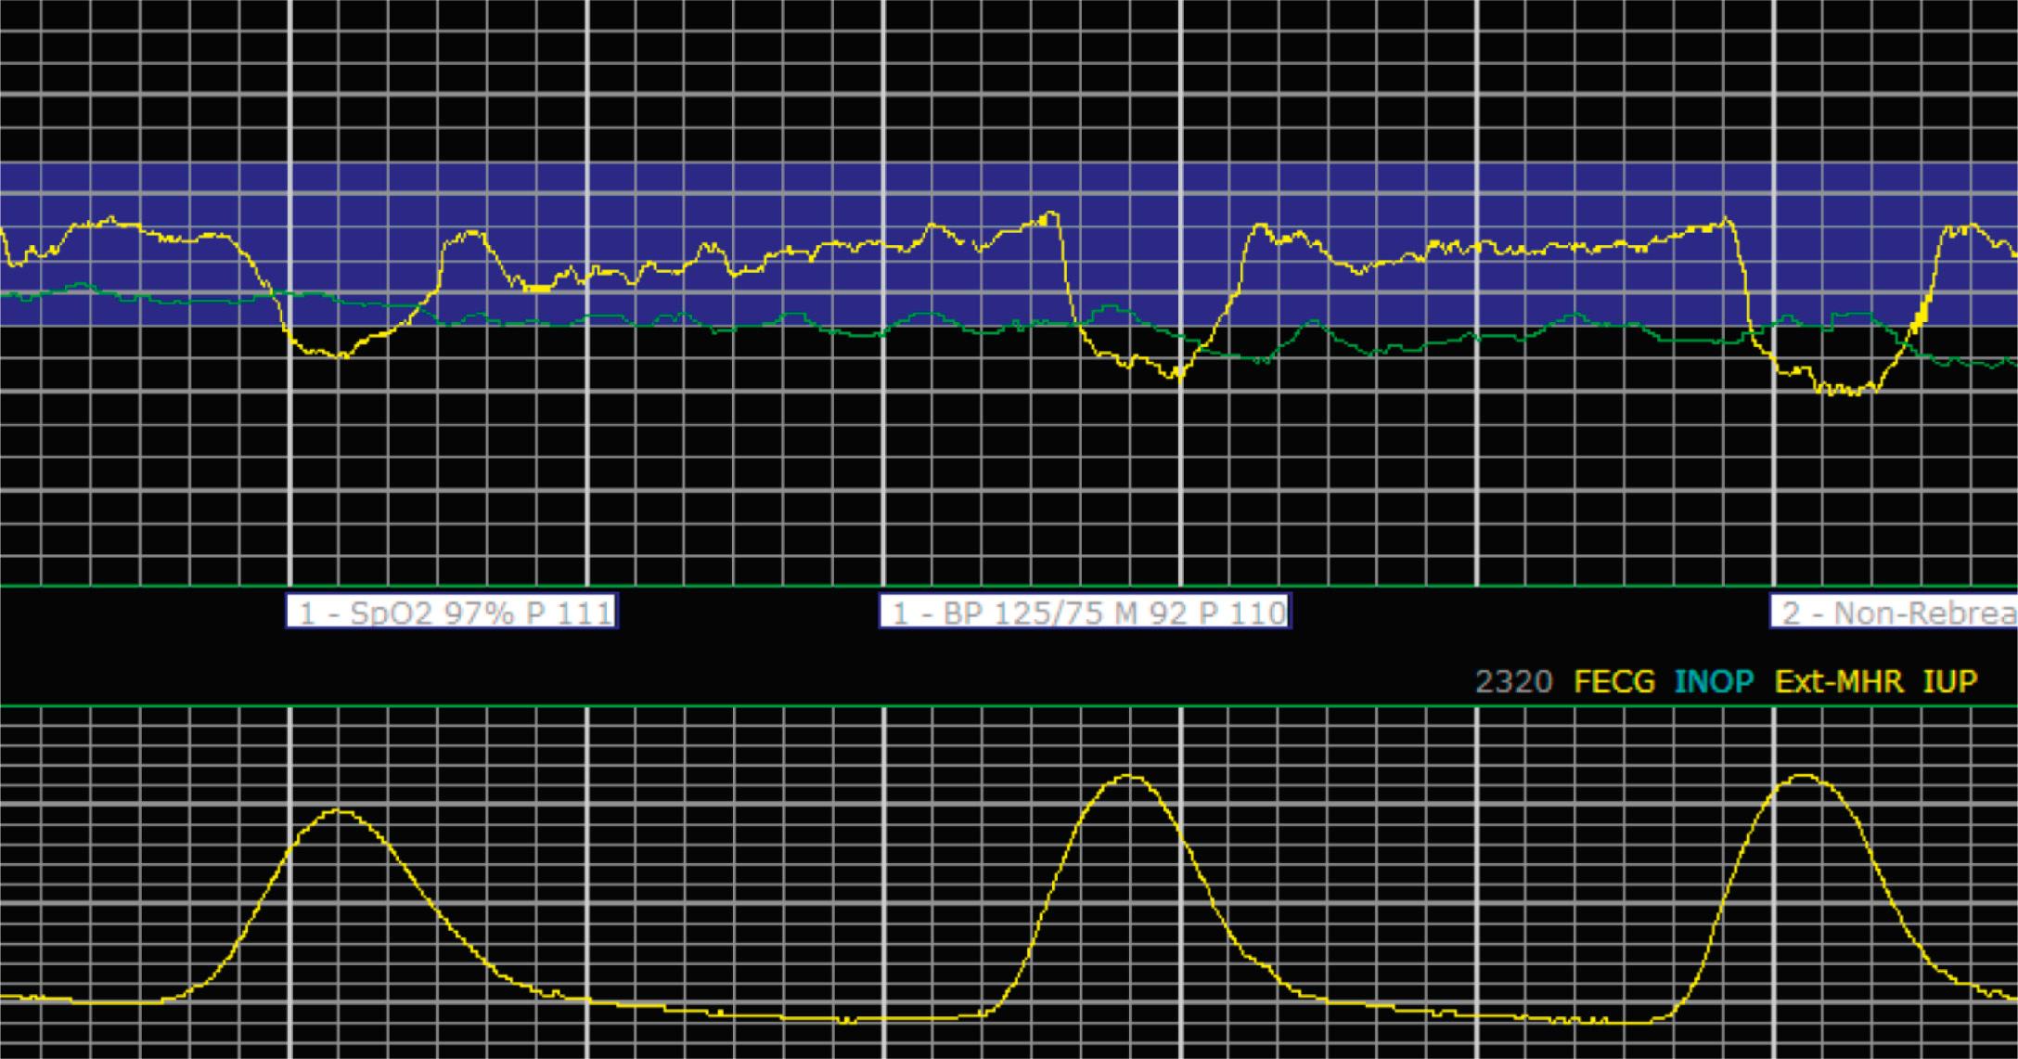2018x1059 pixels.
Task: Select the SpO2 97% P 111 annotation
Action: coord(451,613)
